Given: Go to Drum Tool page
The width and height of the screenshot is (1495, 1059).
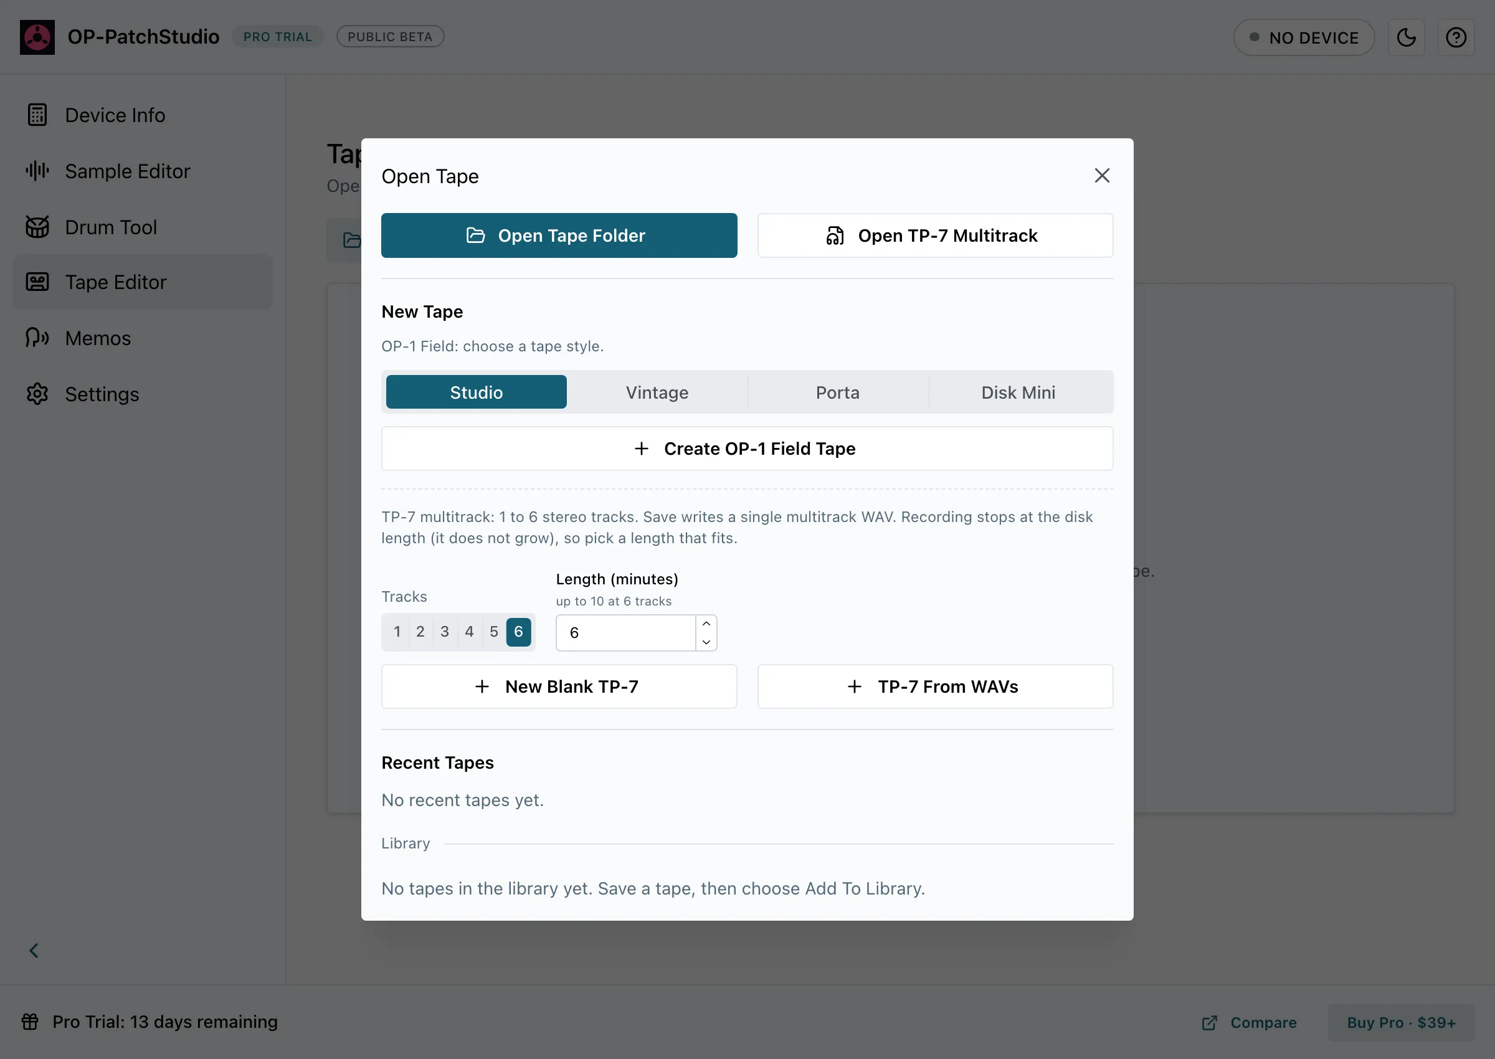Looking at the screenshot, I should pyautogui.click(x=143, y=227).
